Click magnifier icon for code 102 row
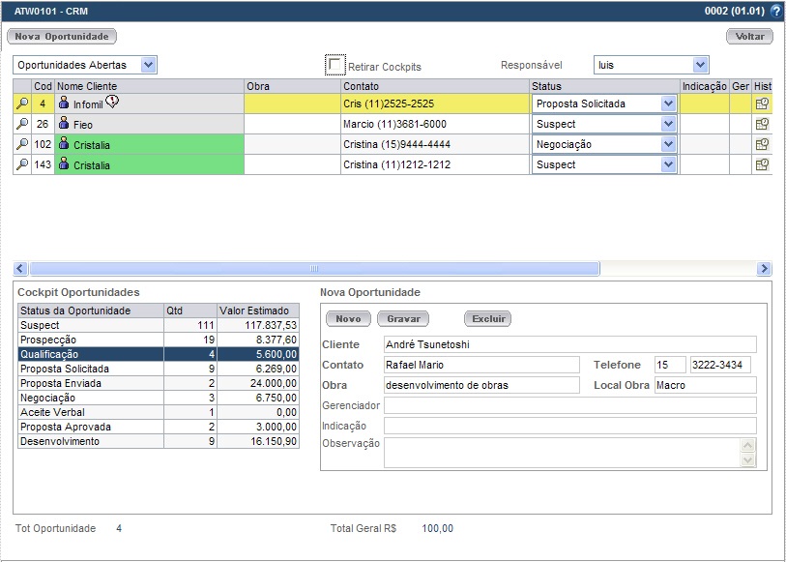The width and height of the screenshot is (786, 562). click(21, 144)
